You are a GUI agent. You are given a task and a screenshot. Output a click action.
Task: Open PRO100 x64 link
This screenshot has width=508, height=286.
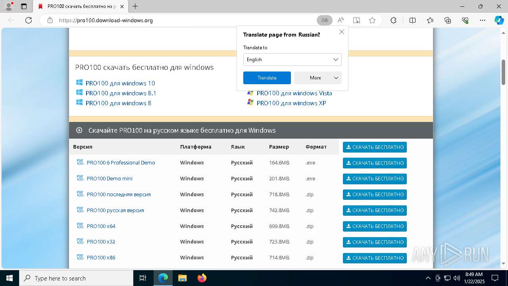(101, 226)
